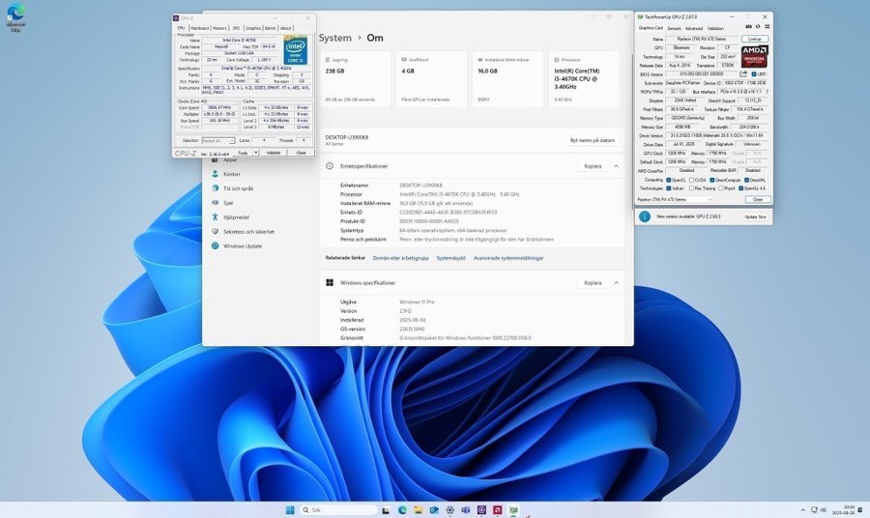
Task: Open Microsoft Edge desktop shortcut
Action: pos(15,16)
